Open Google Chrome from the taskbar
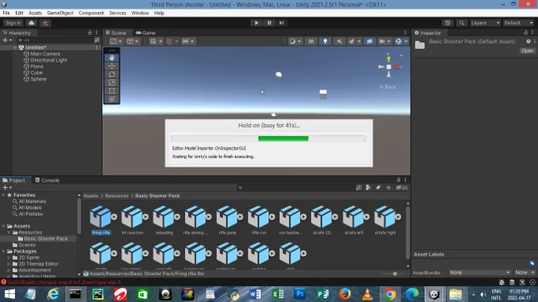The image size is (538, 302). [x=389, y=294]
